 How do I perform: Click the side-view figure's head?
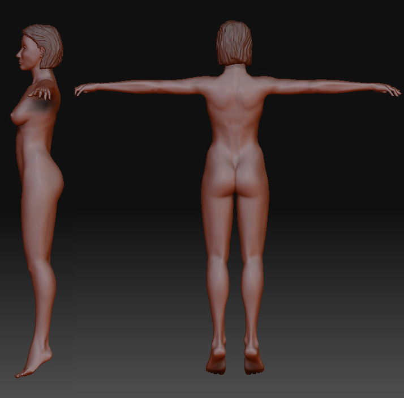(39, 47)
